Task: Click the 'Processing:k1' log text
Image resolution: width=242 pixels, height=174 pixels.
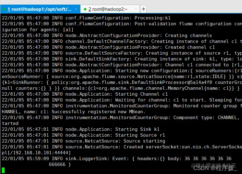Action: tap(153, 18)
